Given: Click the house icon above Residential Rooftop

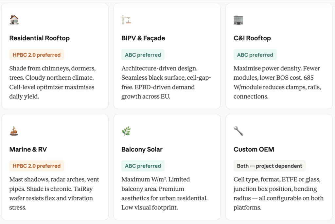Looking at the screenshot, I should pos(14,20).
